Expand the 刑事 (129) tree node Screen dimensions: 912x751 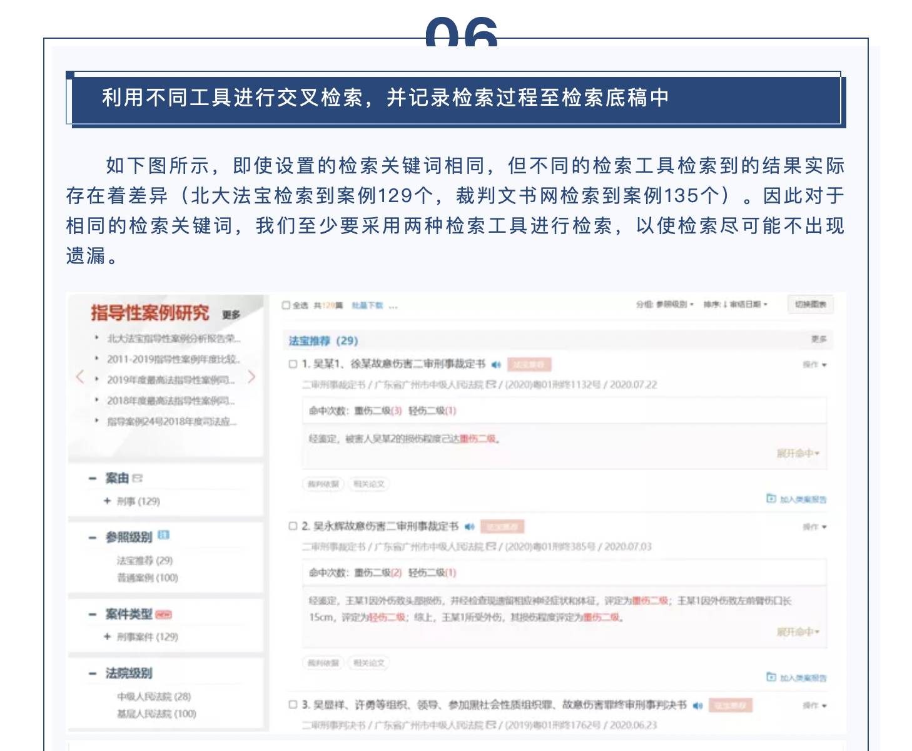(x=108, y=501)
